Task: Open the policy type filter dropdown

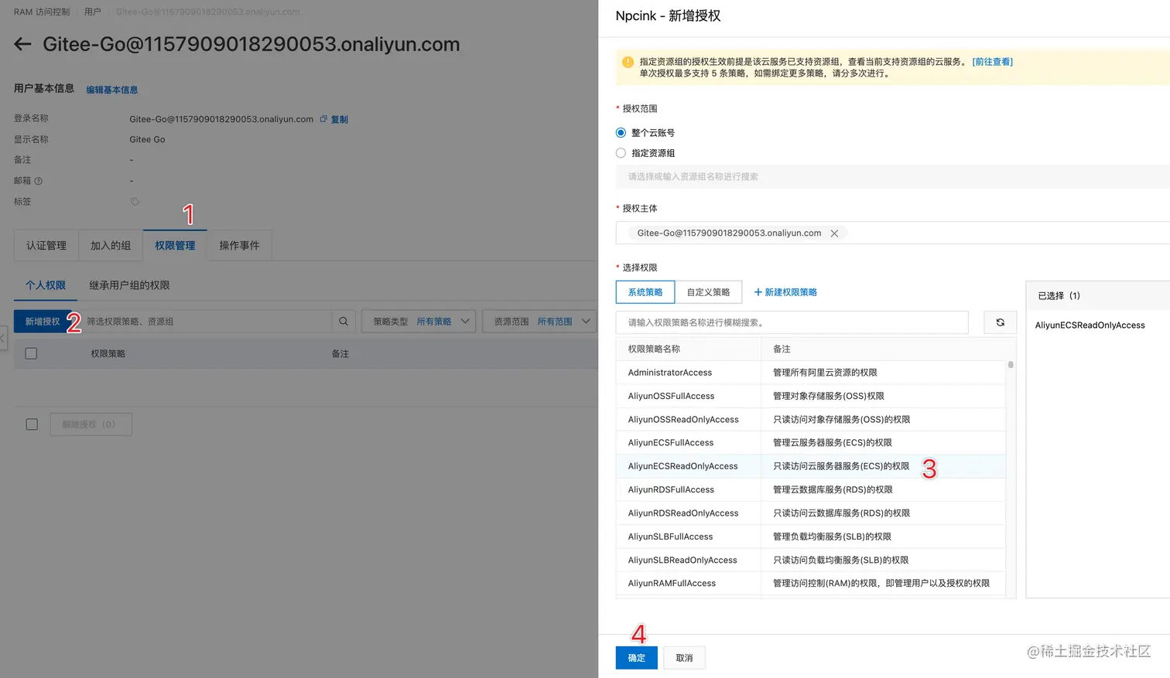Action: (419, 322)
